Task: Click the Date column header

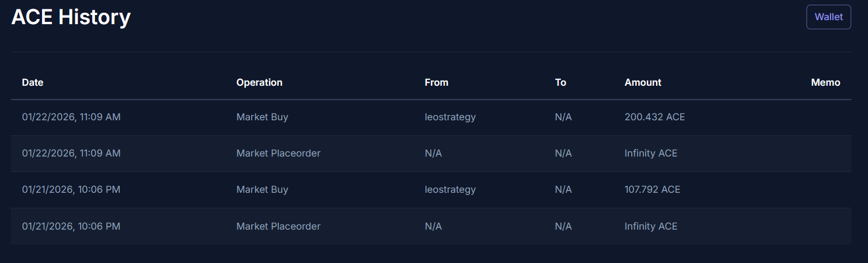Action: 33,82
